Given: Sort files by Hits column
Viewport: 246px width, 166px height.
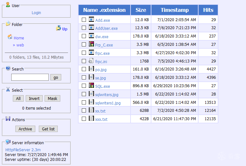Looking at the screenshot, I should coord(208,10).
